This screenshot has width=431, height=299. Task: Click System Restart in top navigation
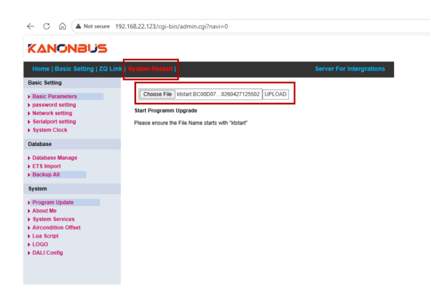[x=150, y=69]
